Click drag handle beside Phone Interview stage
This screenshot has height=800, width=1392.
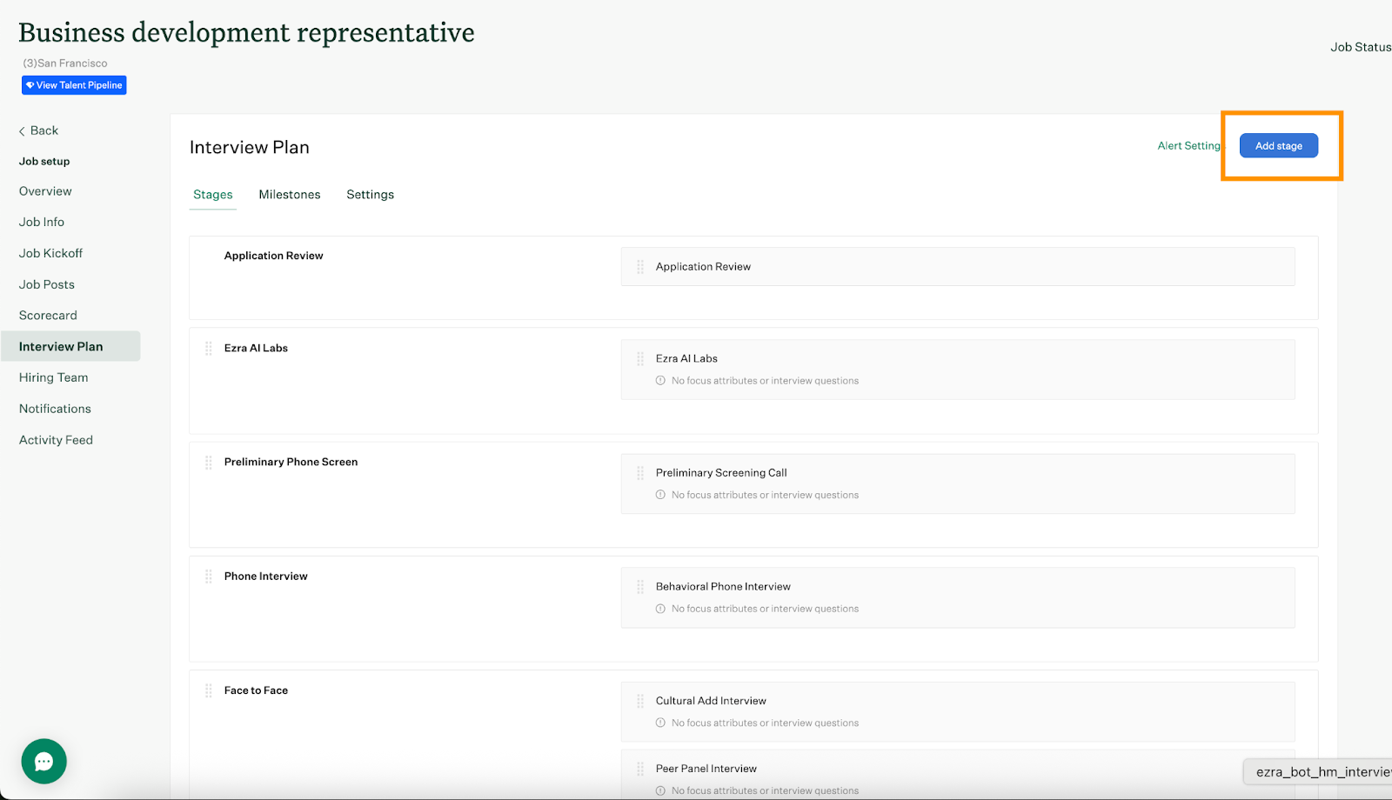point(209,577)
